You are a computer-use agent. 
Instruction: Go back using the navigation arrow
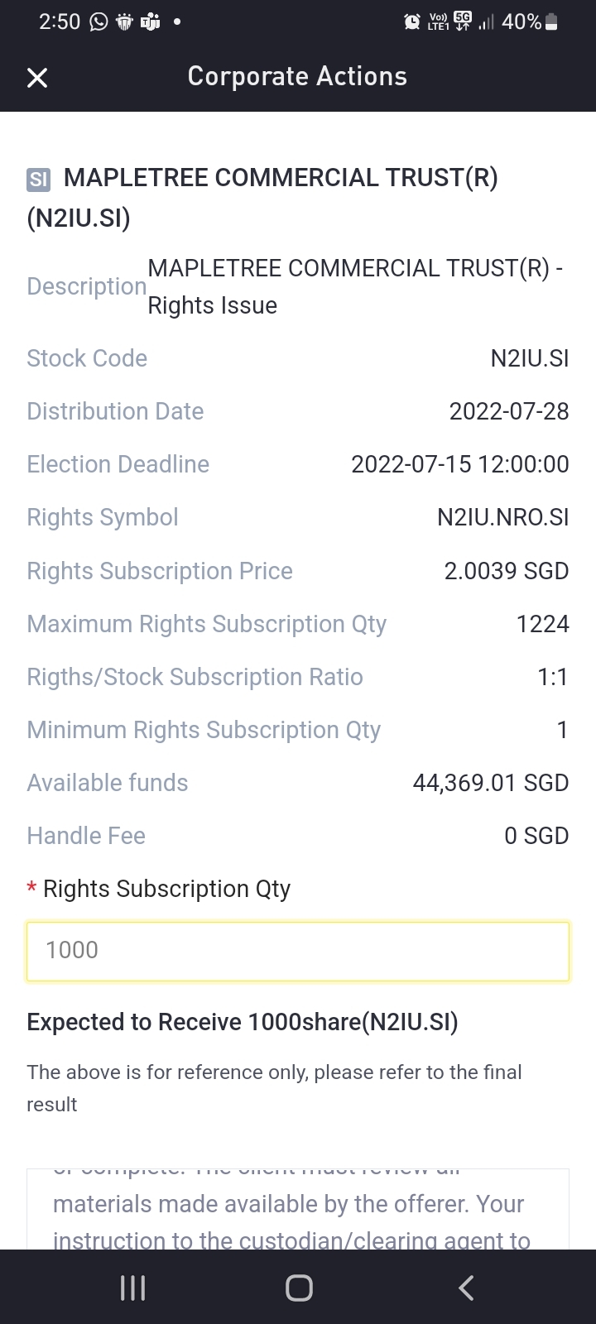pyautogui.click(x=466, y=1287)
